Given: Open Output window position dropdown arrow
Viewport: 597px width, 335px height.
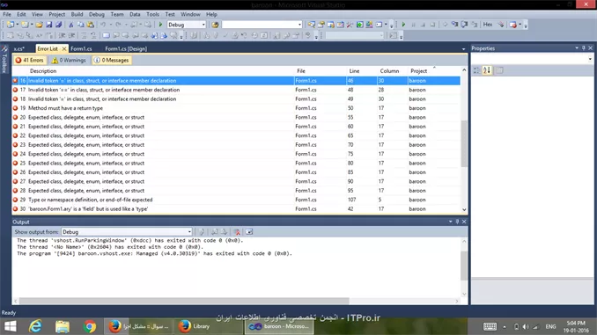Looking at the screenshot, I should [x=451, y=222].
